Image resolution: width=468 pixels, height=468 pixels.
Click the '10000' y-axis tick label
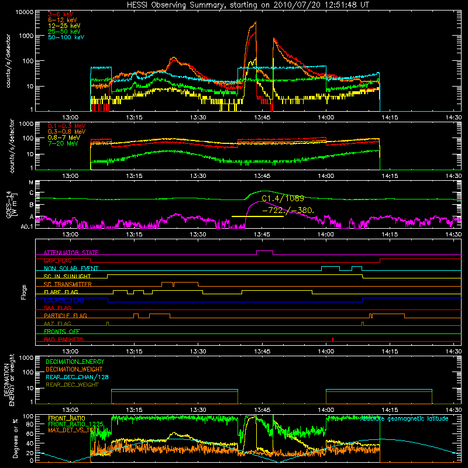(25, 12)
